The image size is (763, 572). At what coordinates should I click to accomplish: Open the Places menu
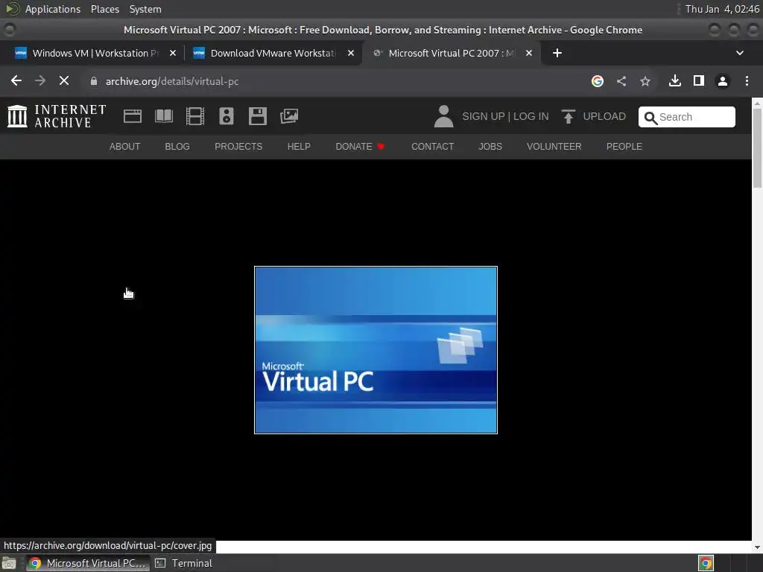[105, 9]
